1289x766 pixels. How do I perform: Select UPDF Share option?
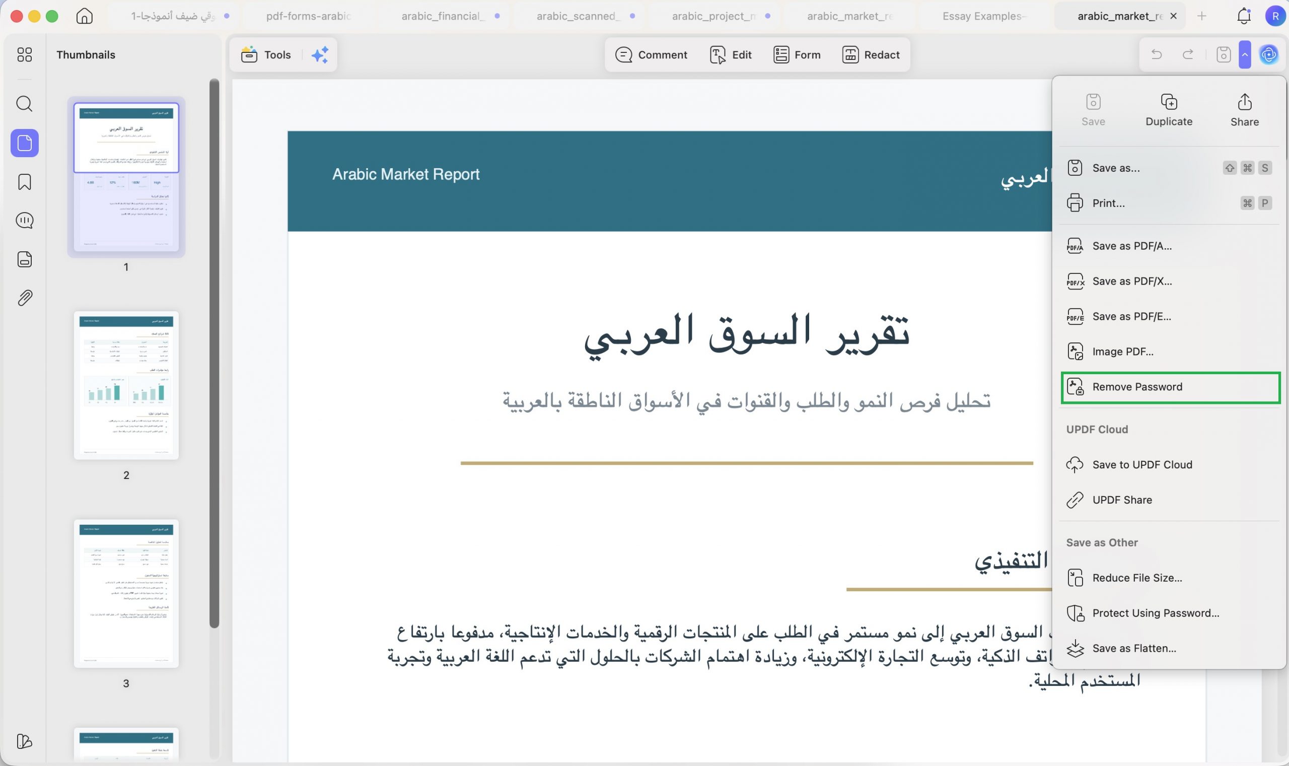[1169, 500]
